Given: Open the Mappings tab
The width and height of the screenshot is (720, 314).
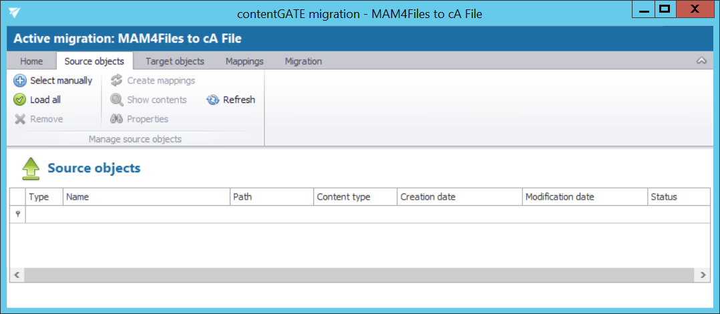Looking at the screenshot, I should tap(244, 61).
